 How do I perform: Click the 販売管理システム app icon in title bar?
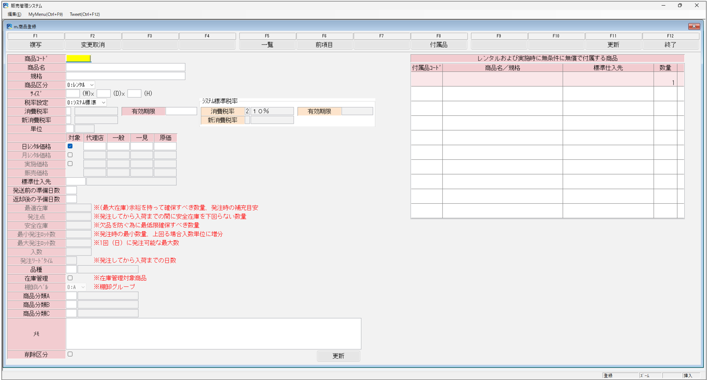6,5
